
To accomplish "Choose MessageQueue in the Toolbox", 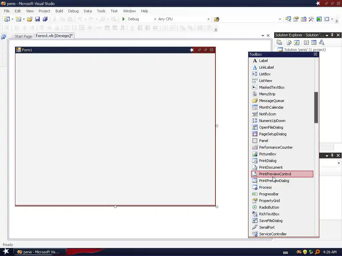I will click(282, 101).
